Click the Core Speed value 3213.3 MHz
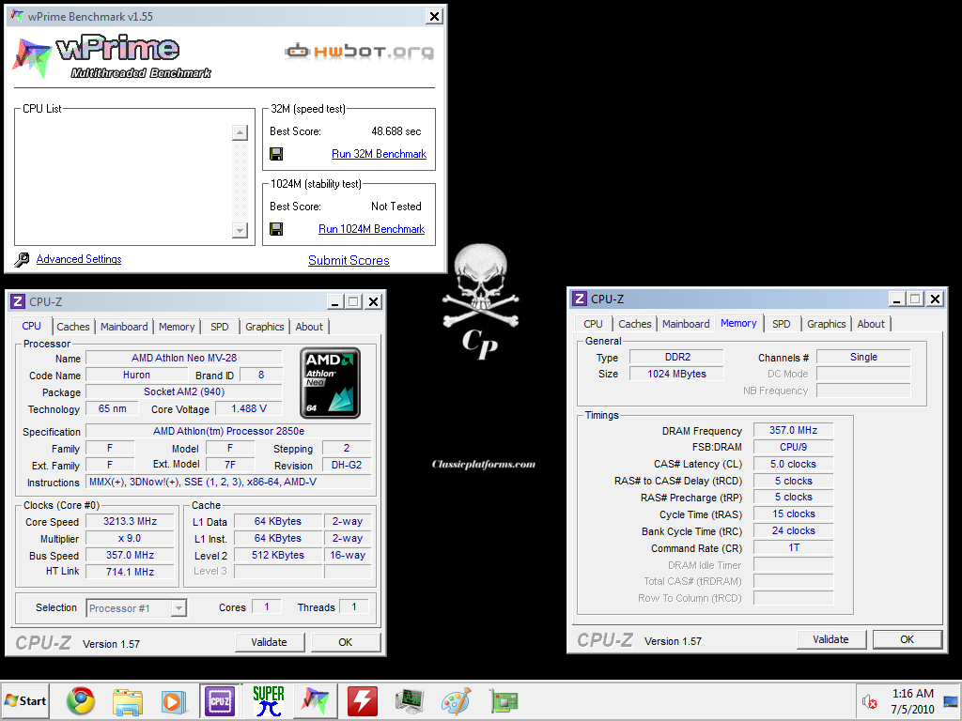 click(130, 522)
